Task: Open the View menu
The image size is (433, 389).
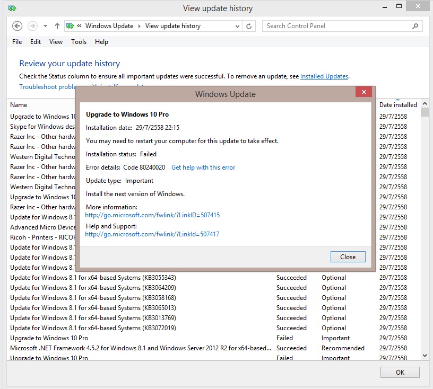Action: pos(56,42)
